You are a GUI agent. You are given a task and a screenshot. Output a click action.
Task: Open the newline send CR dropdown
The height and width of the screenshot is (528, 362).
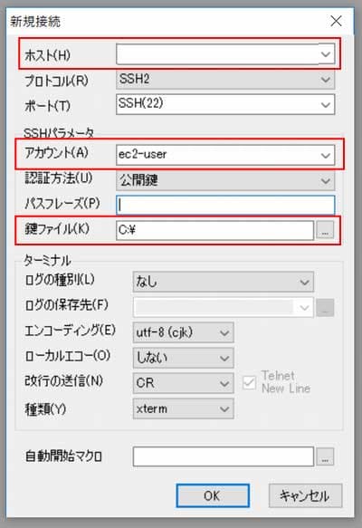point(183,383)
